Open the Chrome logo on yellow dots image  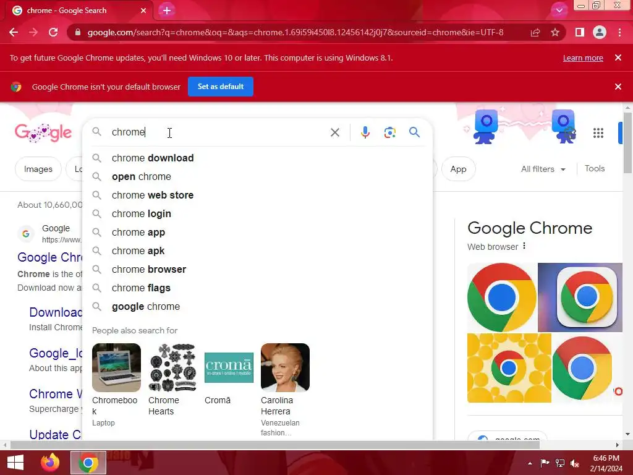509,368
